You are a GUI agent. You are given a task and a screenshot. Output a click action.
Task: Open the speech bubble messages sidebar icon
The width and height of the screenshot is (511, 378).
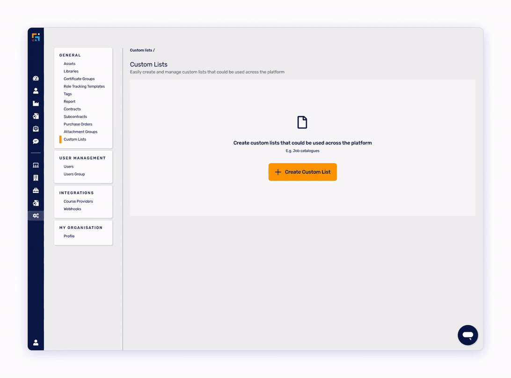36,142
